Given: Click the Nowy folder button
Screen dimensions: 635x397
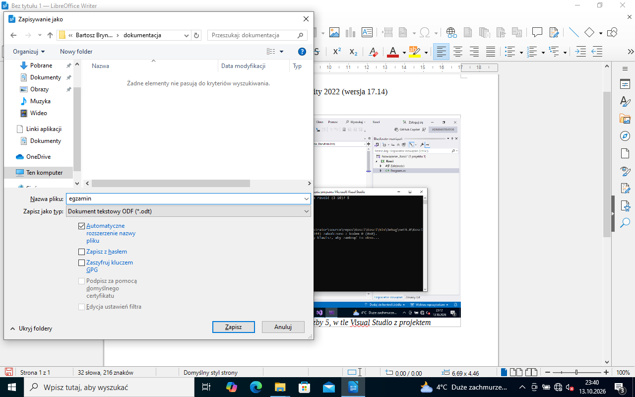Looking at the screenshot, I should [x=76, y=52].
